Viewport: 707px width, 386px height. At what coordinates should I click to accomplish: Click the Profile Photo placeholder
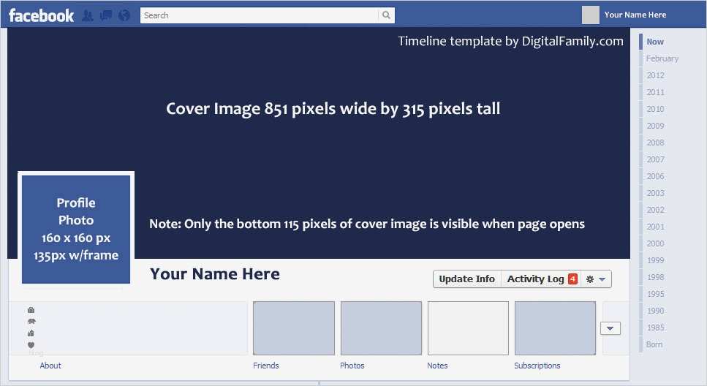[76, 229]
